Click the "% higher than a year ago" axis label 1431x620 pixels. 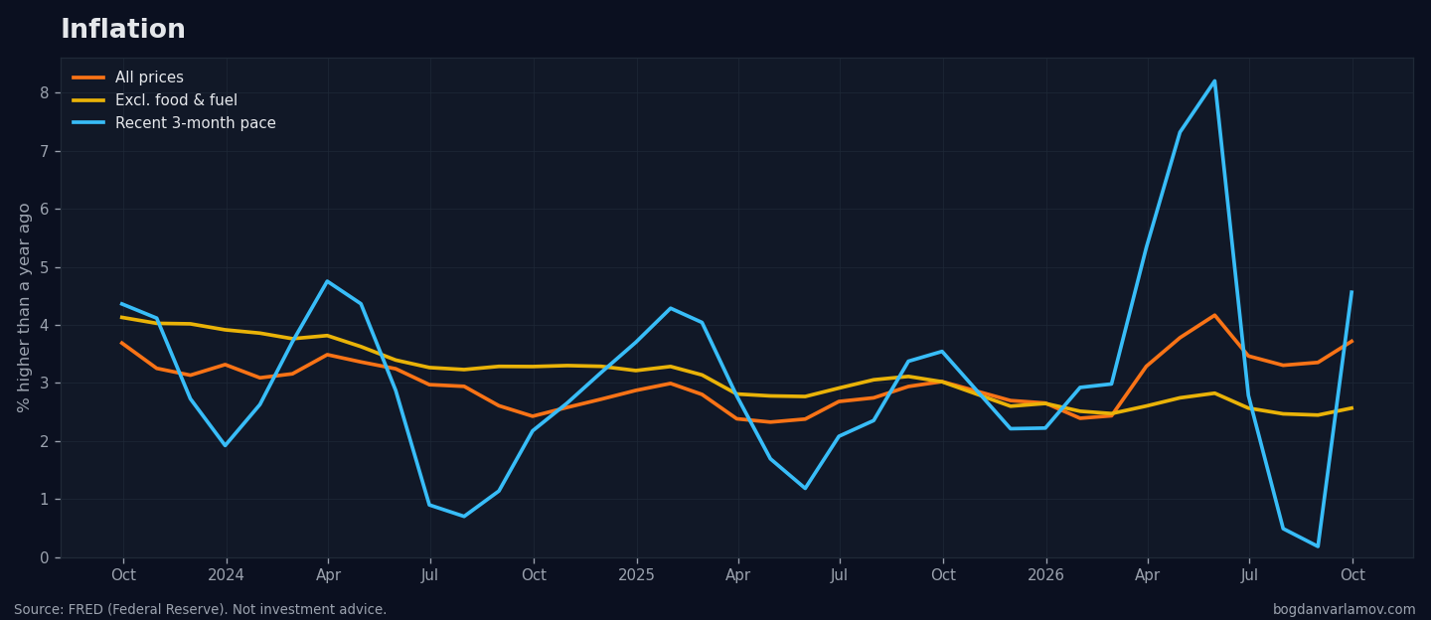click(x=25, y=307)
